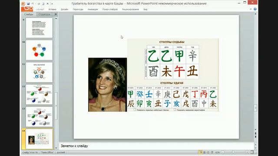Switch to Slide Sorter view icon

click(x=205, y=152)
